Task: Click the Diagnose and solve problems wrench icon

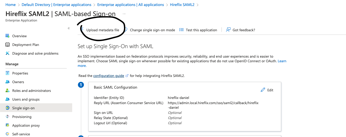Action: pyautogui.click(x=7, y=53)
